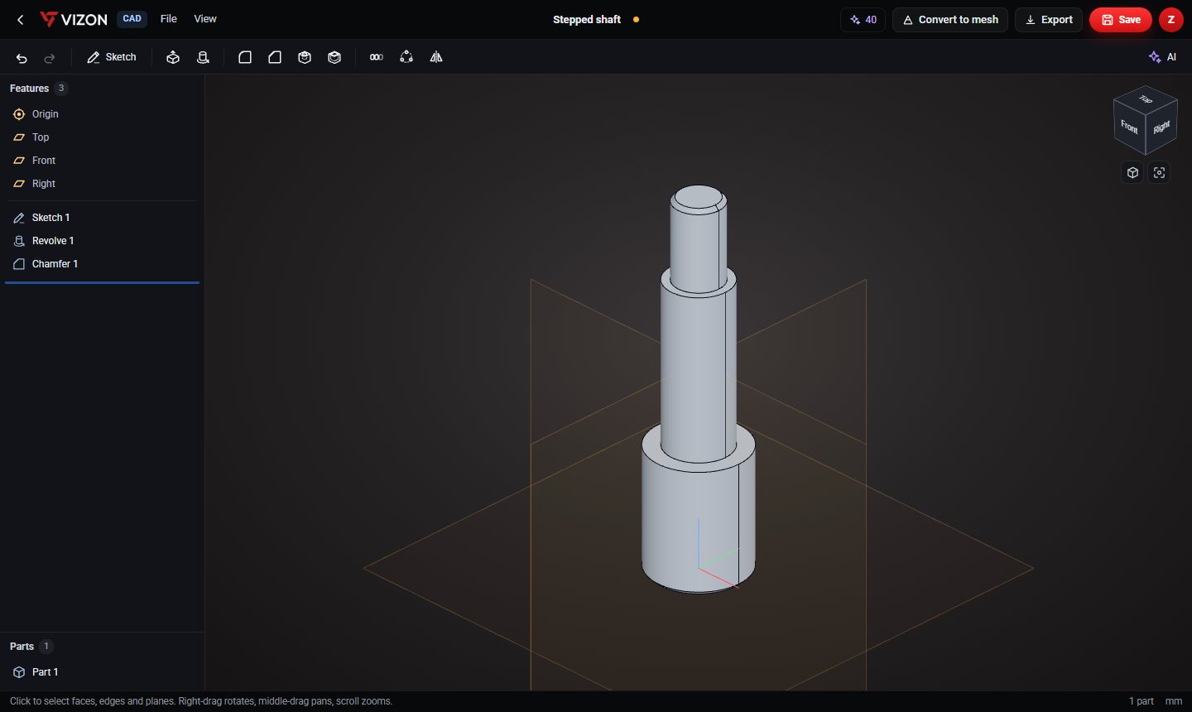Select the Right plane in Features list
This screenshot has height=712, width=1192.
[x=102, y=184]
